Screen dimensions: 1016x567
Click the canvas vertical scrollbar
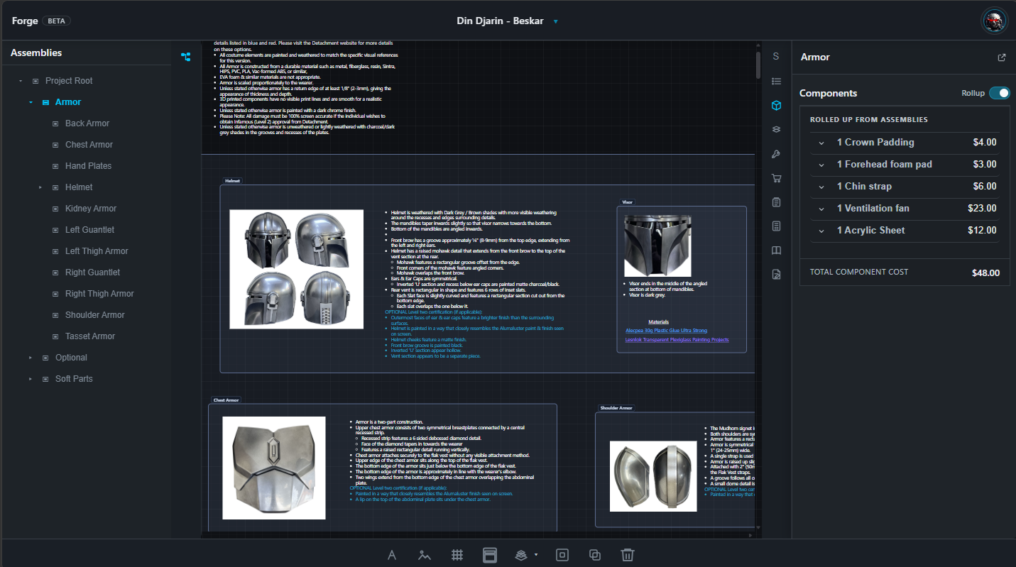tap(758, 64)
